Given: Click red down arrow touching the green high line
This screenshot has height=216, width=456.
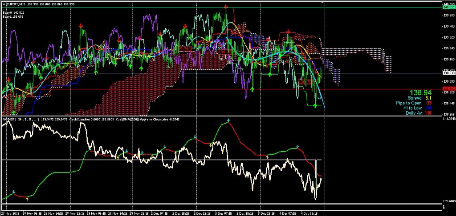Looking at the screenshot, I should (x=226, y=7).
